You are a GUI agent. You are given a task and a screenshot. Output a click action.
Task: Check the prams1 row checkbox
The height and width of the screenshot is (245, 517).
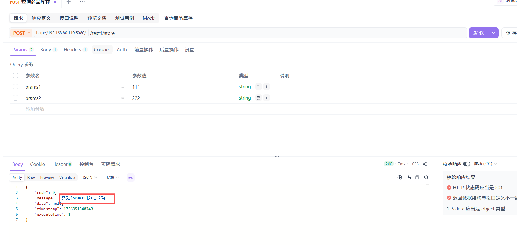coord(16,86)
